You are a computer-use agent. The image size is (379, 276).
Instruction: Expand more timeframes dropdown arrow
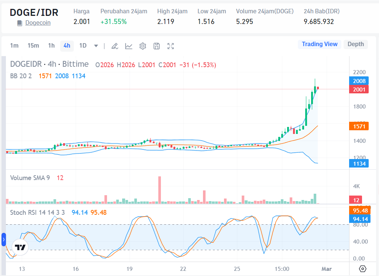coord(96,46)
